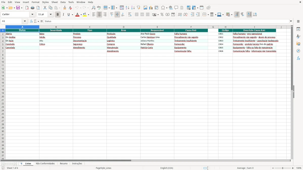Toggle center vertically alignment
The height and width of the screenshot is (170, 303).
tap(117, 15)
